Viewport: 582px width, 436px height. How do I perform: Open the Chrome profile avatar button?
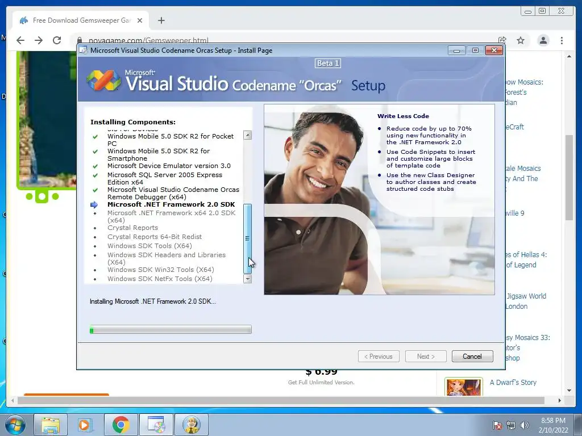[543, 40]
